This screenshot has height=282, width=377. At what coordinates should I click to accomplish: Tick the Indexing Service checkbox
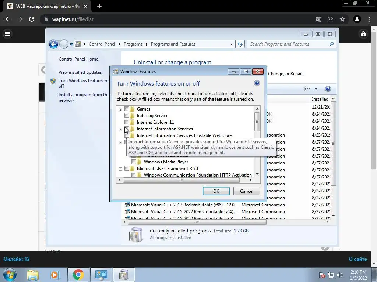[x=127, y=116]
